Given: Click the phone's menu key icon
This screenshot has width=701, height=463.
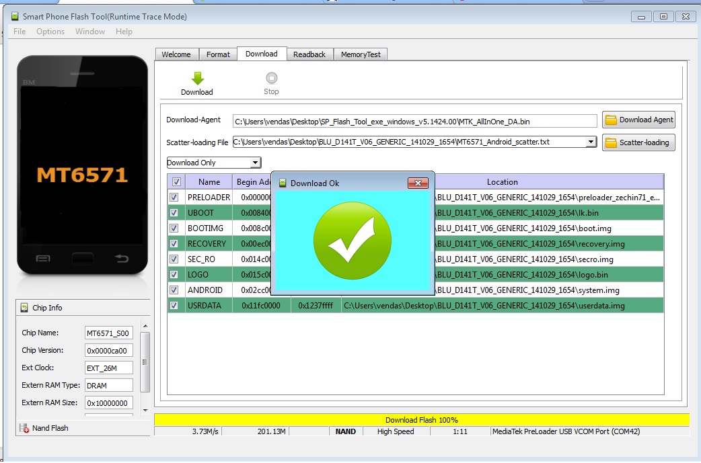Looking at the screenshot, I should pos(43,259).
